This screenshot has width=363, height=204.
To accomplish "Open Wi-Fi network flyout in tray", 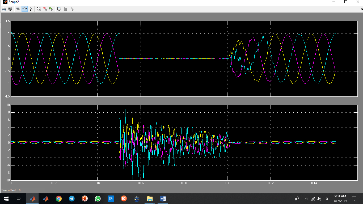I will pyautogui.click(x=313, y=199).
